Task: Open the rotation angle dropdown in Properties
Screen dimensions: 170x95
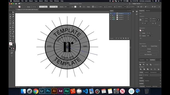Action: click(148, 23)
